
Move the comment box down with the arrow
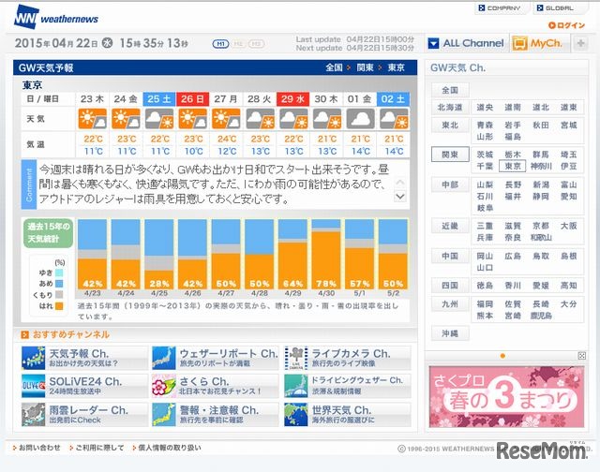pos(400,197)
